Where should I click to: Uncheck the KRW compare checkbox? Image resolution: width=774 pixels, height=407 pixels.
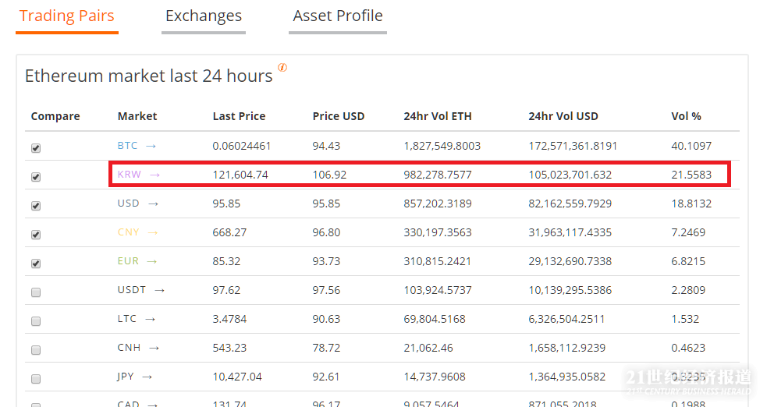pyautogui.click(x=36, y=177)
